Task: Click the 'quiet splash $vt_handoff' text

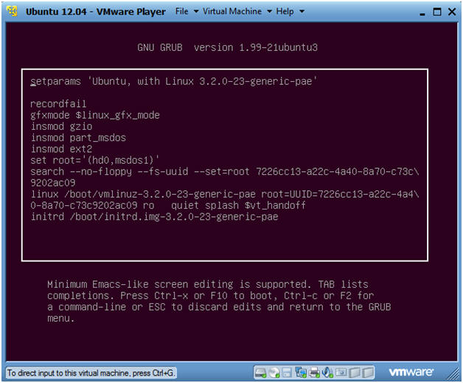Action: [x=238, y=205]
